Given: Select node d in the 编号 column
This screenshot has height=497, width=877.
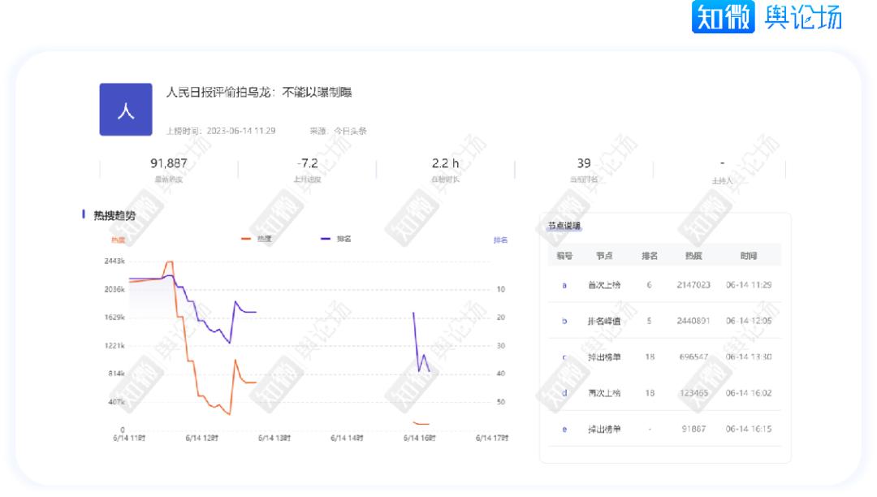Looking at the screenshot, I should coord(564,393).
